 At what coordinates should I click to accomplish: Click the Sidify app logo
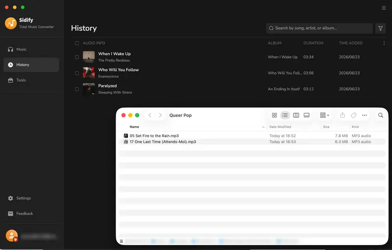point(11,23)
